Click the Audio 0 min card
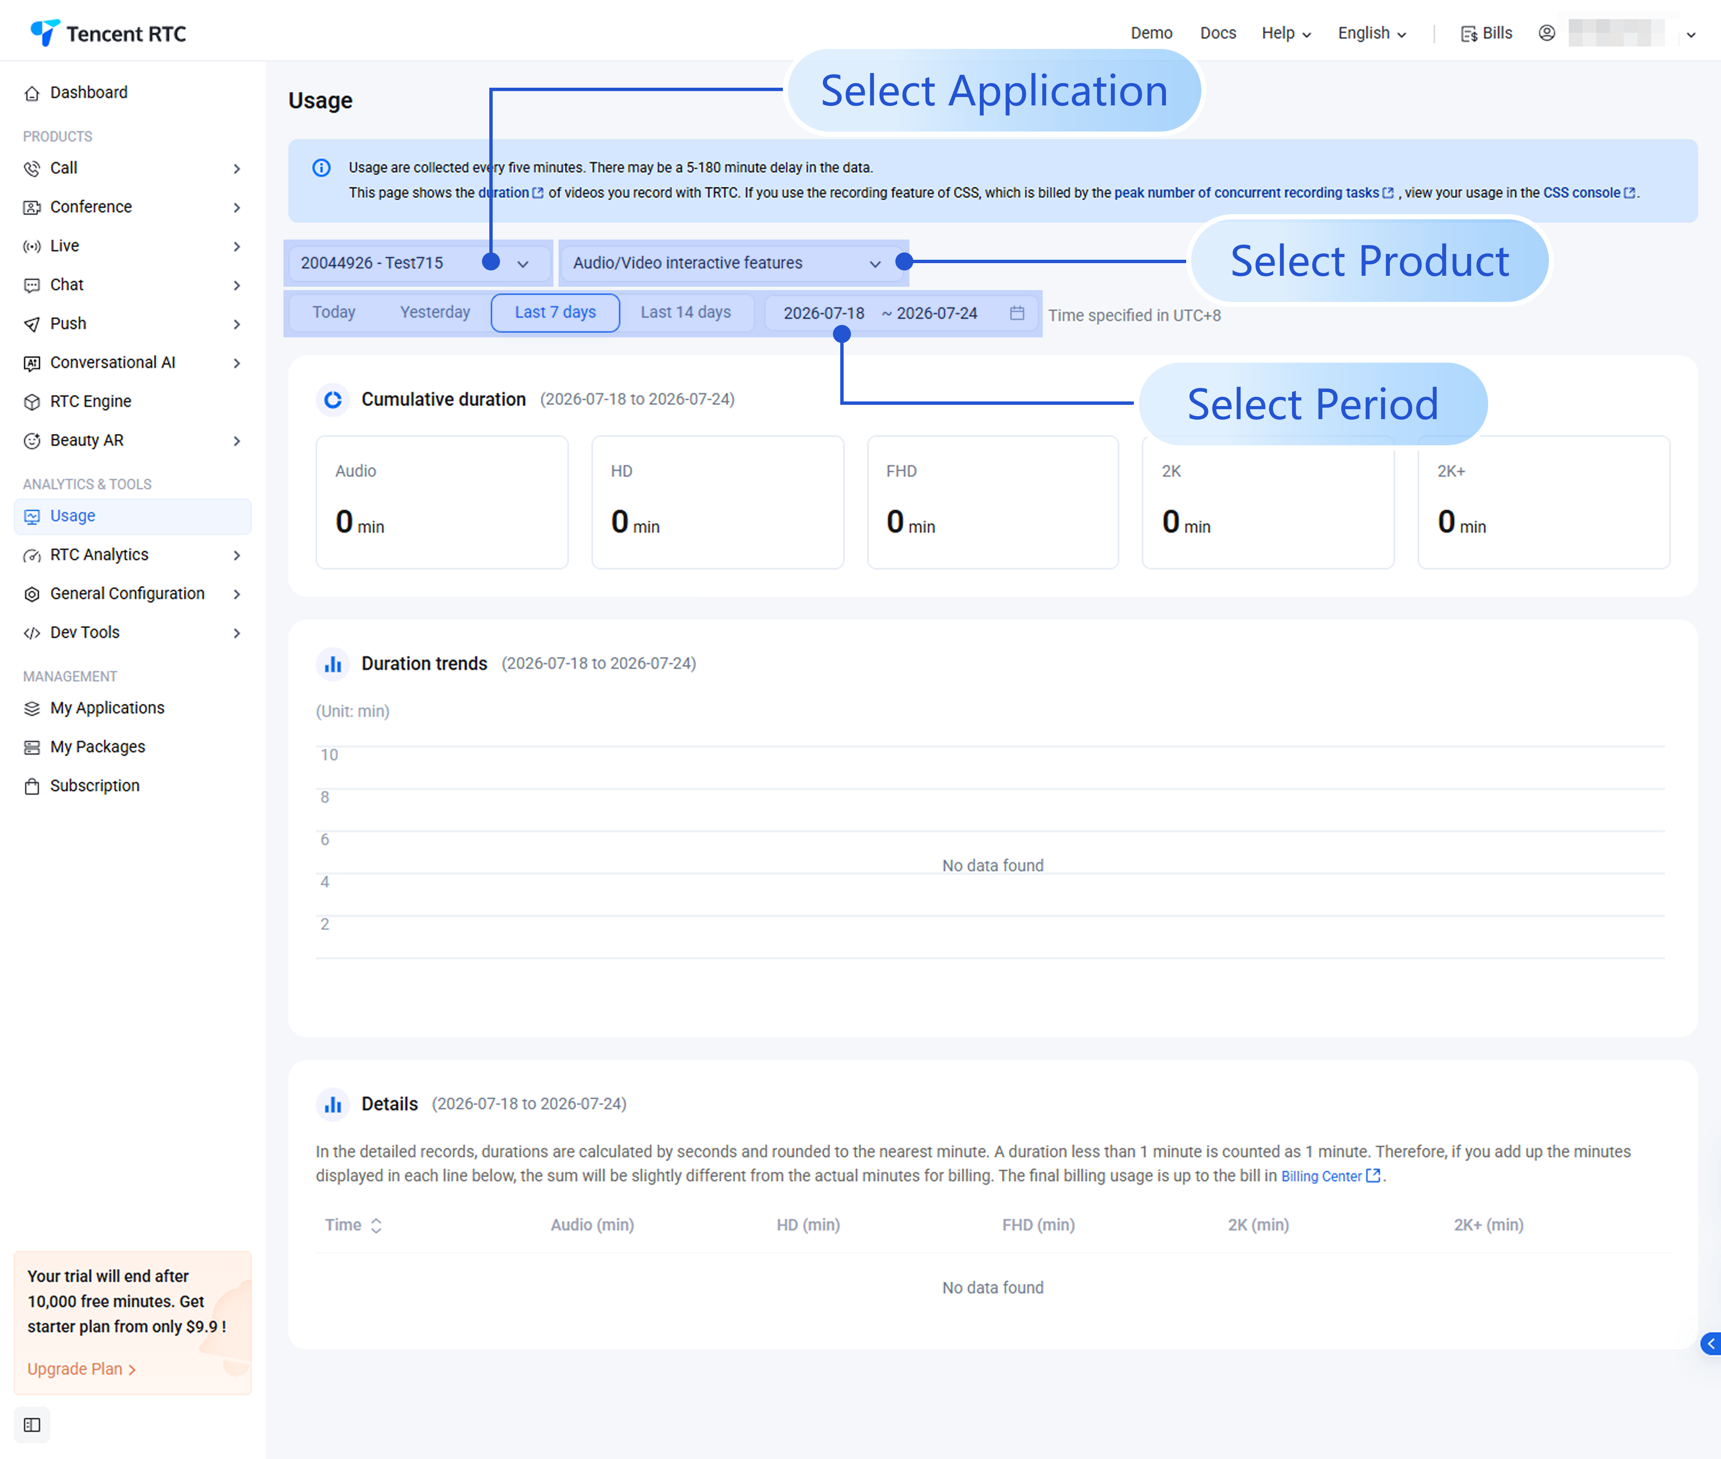 (442, 503)
